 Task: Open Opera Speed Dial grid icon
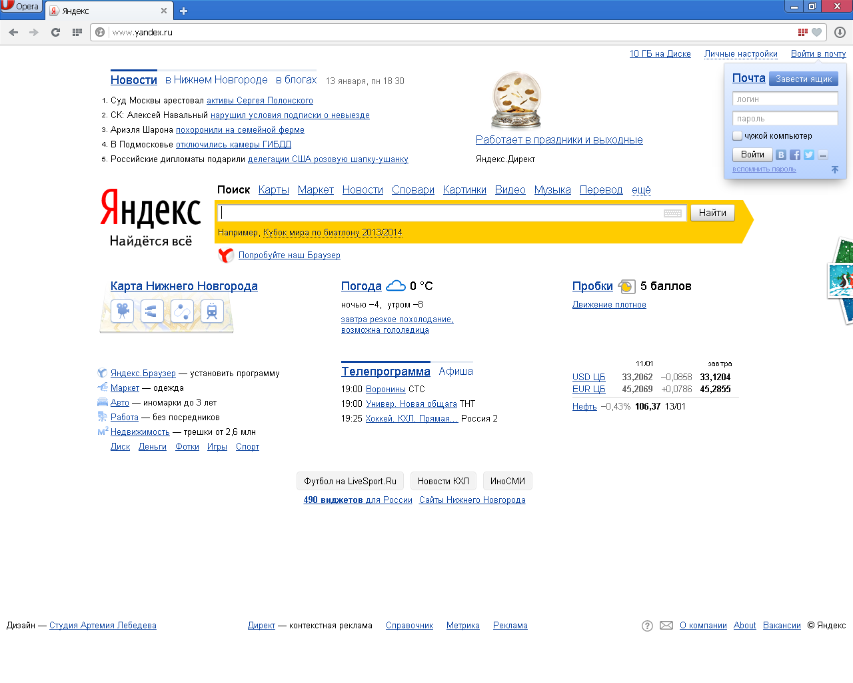pos(77,32)
